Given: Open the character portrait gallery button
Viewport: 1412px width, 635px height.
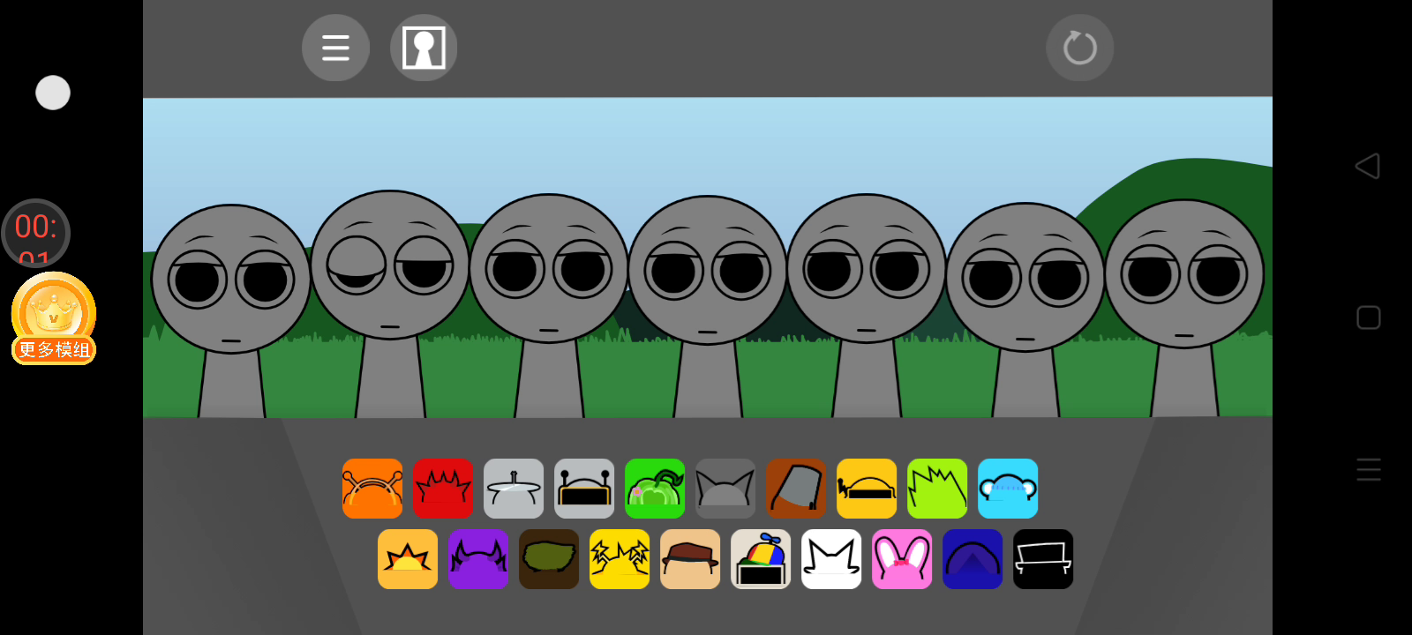Looking at the screenshot, I should 424,48.
